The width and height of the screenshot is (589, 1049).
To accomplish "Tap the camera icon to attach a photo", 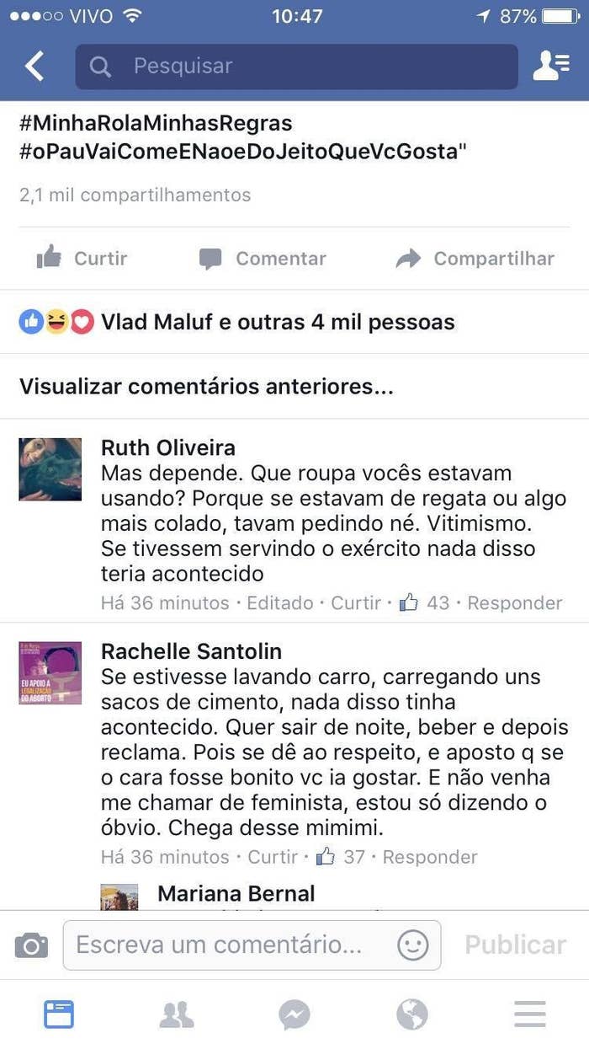I will [x=31, y=945].
